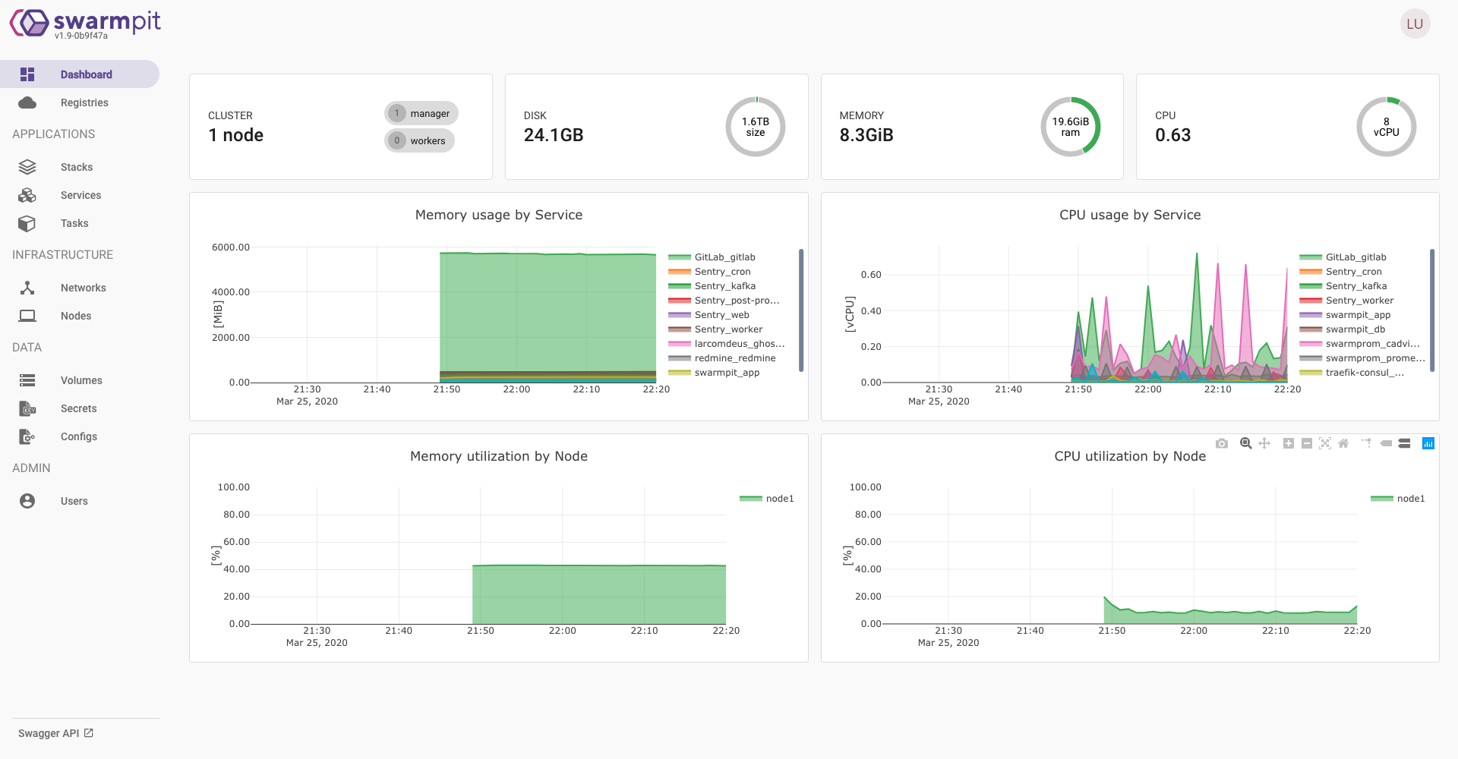Open the Services page

pyautogui.click(x=80, y=195)
